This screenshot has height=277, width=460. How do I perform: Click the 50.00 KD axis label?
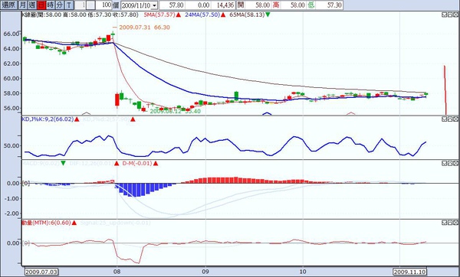pos(11,145)
